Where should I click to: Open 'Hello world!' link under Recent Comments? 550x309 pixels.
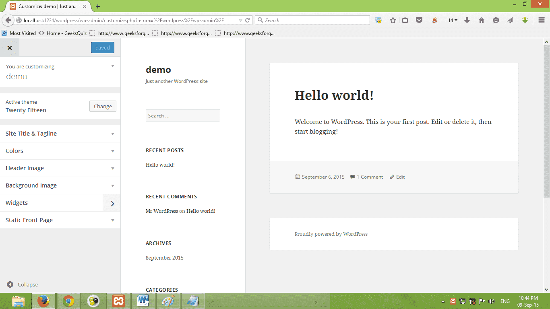201,211
